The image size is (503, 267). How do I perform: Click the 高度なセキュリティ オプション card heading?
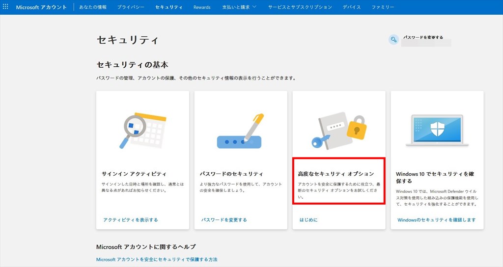pos(336,174)
